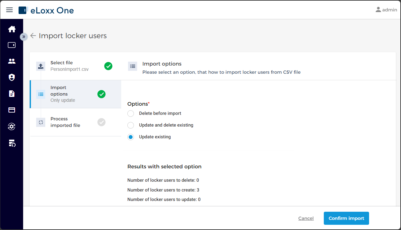The width and height of the screenshot is (401, 230).
Task: Open the card sidebar icon
Action: [x=12, y=110]
